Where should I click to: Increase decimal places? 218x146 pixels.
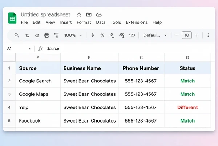click(122, 35)
